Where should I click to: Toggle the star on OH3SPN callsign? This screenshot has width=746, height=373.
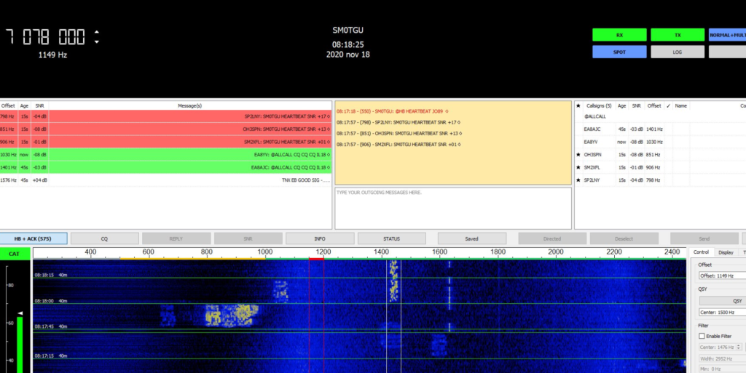click(578, 155)
